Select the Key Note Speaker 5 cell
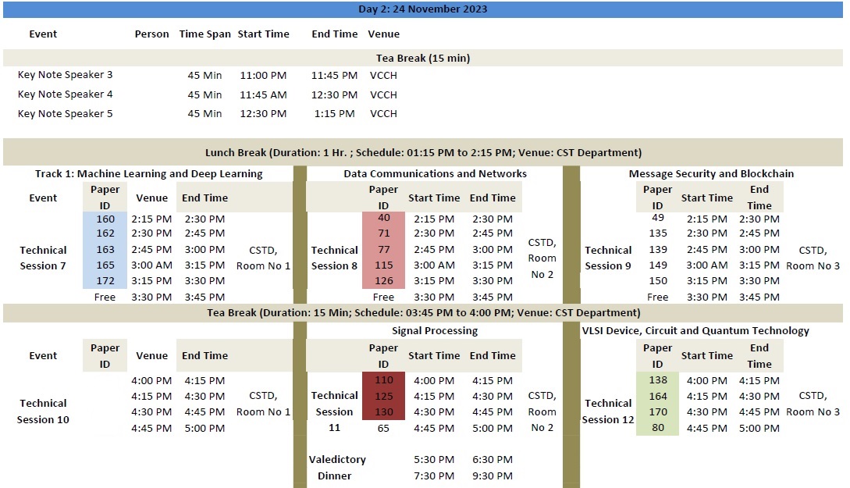850x488 pixels. point(66,114)
